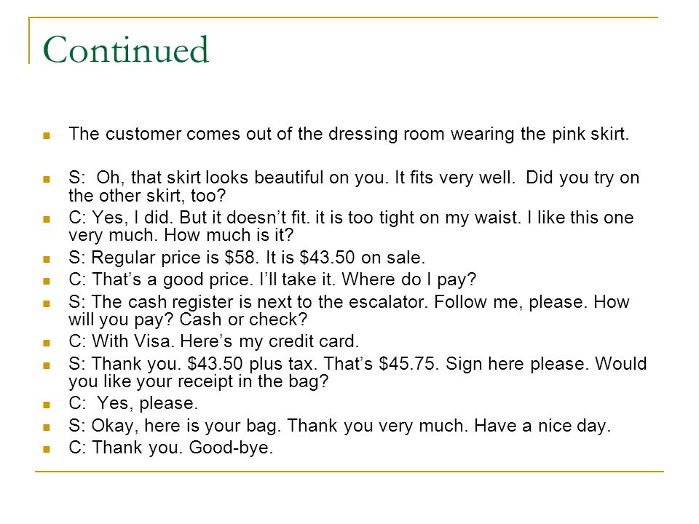The image size is (699, 524).
Task: Click the 'Continued' slide title
Action: pos(126,49)
